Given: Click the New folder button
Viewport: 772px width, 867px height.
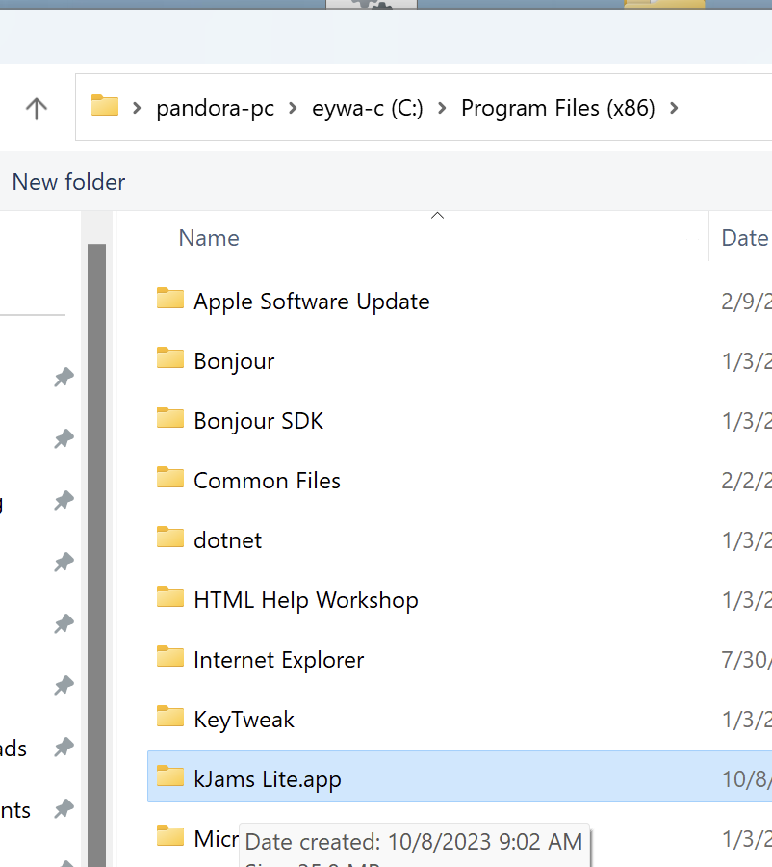Looking at the screenshot, I should point(68,182).
